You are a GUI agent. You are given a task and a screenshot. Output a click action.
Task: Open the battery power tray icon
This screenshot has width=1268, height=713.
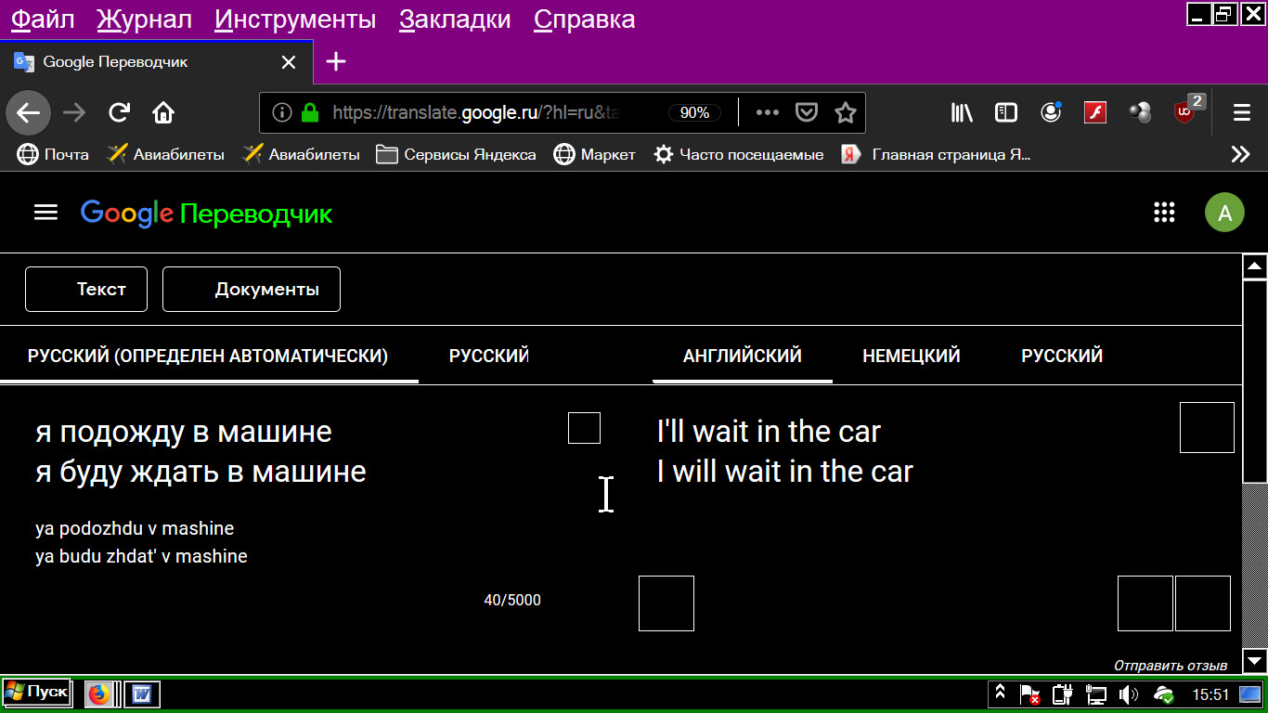point(1064,694)
